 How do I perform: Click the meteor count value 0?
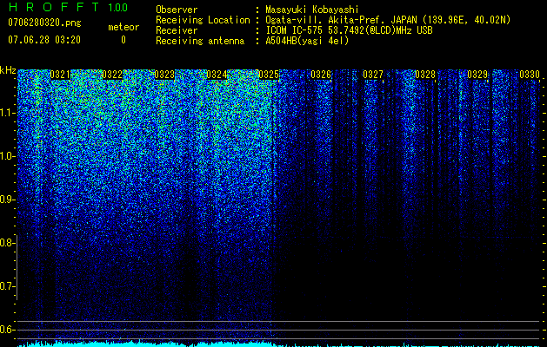pos(123,40)
